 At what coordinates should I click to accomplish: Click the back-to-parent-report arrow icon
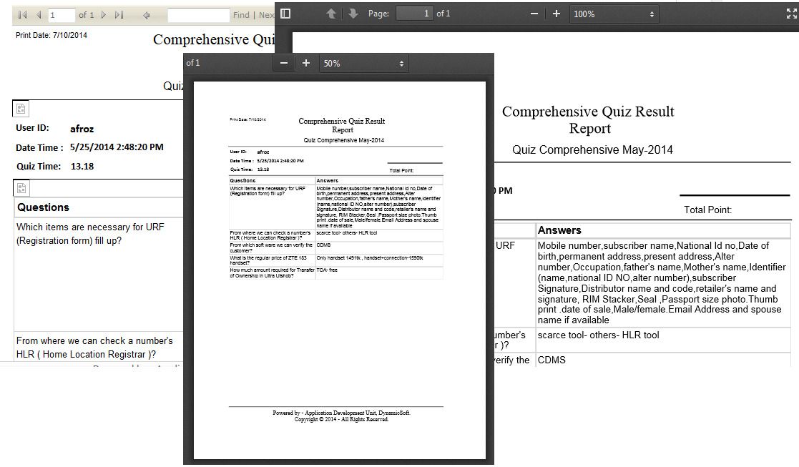147,15
